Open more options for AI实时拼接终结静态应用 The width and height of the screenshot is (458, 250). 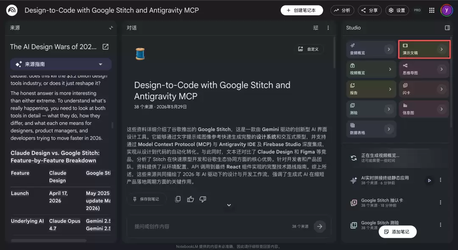441,180
